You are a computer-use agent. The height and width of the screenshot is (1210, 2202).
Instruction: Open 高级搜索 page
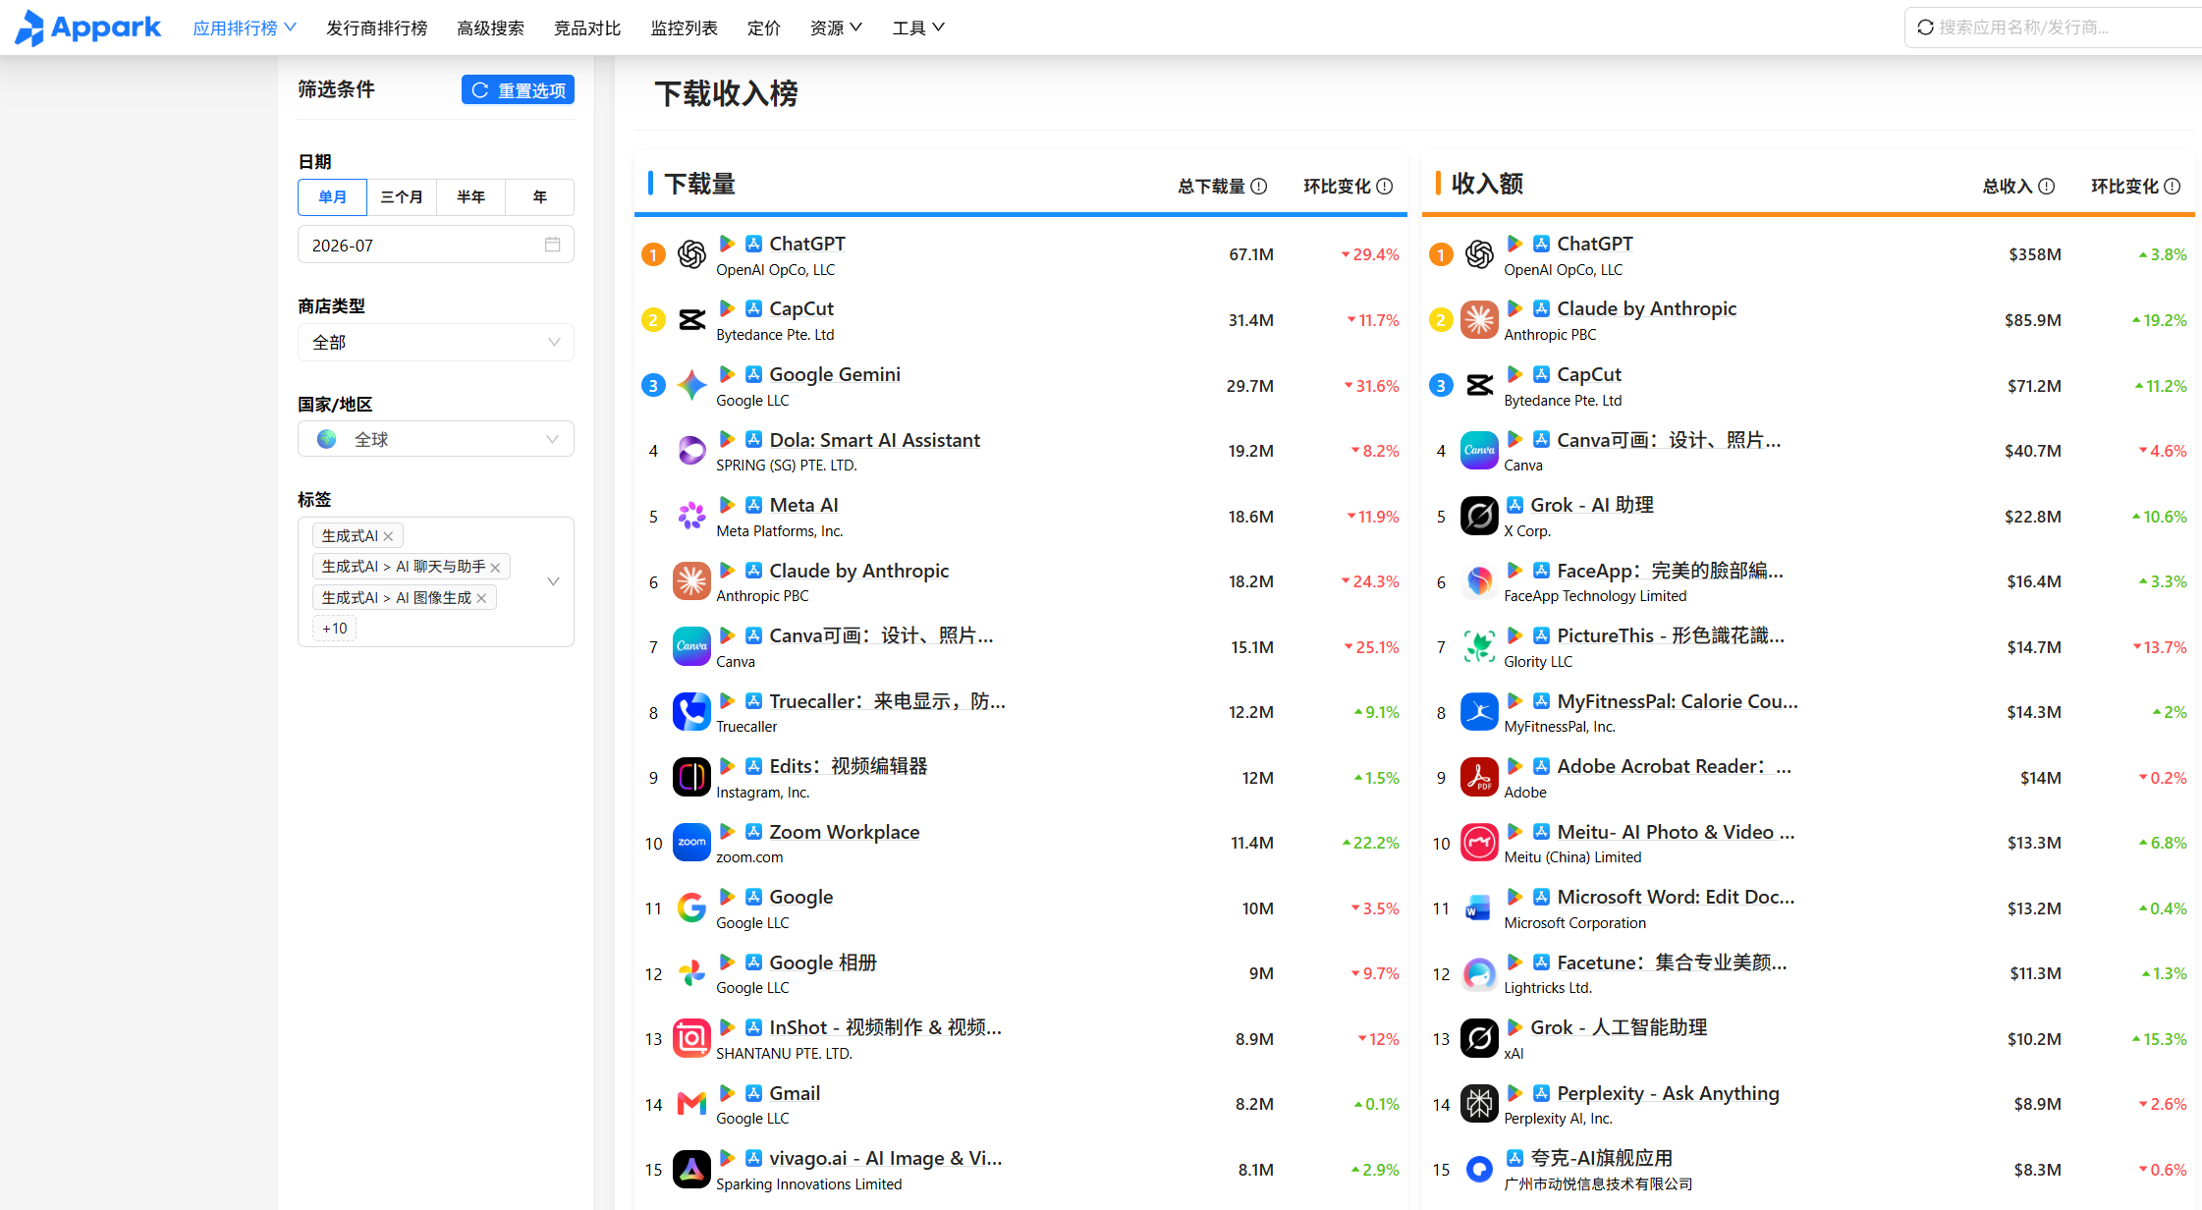490,27
